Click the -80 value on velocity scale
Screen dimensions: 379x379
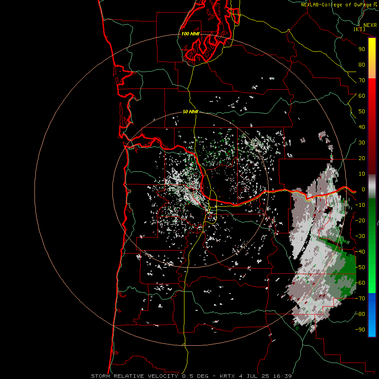[x=360, y=314]
